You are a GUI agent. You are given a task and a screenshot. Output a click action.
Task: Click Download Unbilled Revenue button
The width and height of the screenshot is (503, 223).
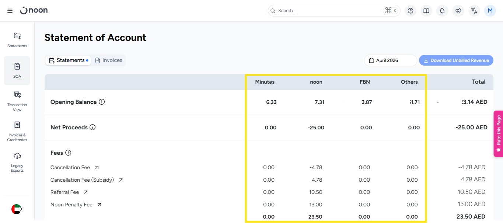pyautogui.click(x=456, y=60)
